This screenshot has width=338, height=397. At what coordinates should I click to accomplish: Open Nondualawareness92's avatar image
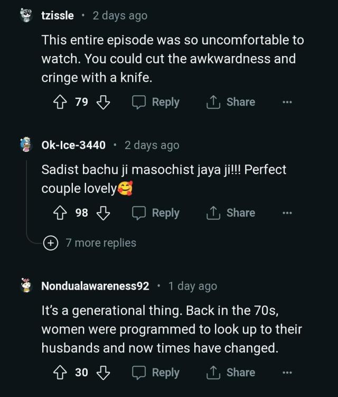[26, 285]
